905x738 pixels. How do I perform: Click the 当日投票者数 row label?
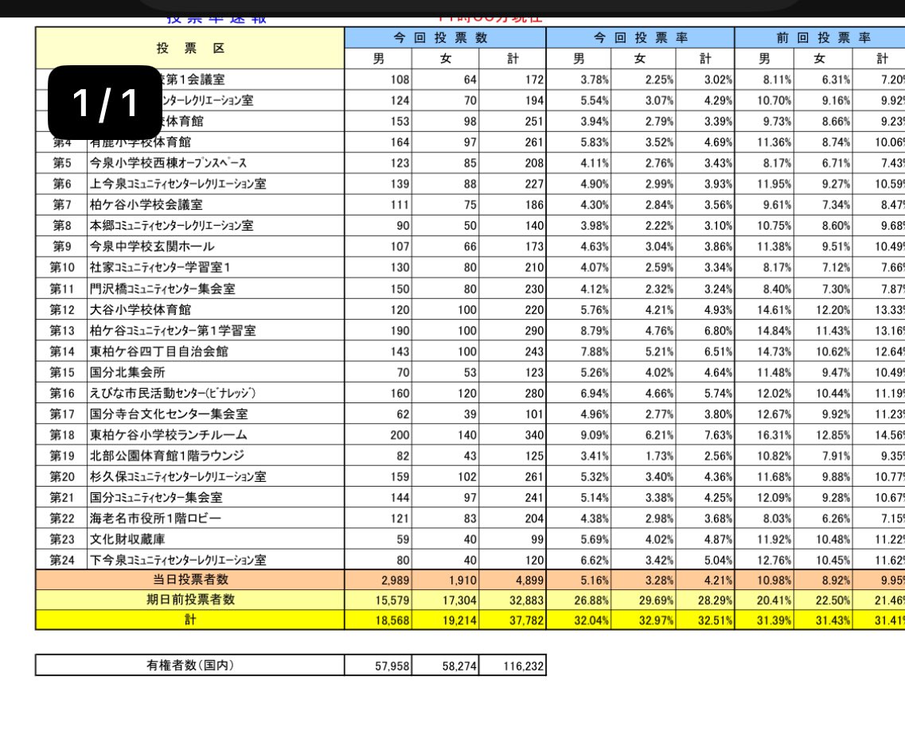pyautogui.click(x=190, y=580)
